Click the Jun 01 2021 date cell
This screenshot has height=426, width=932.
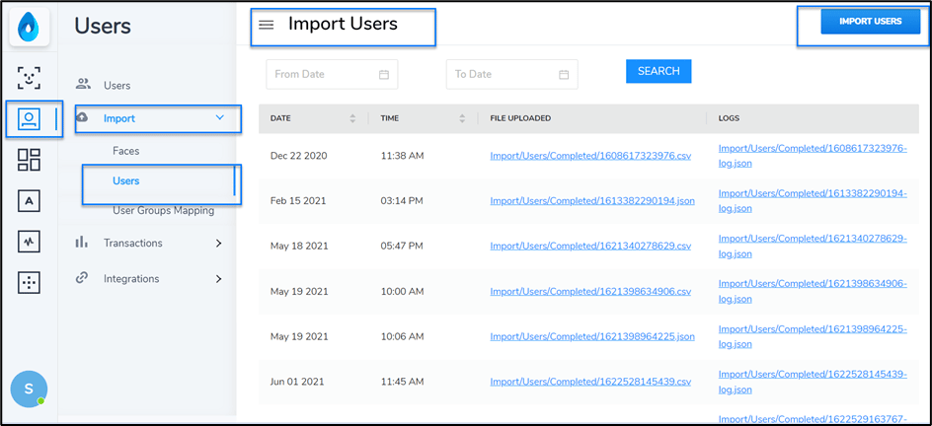tap(297, 382)
